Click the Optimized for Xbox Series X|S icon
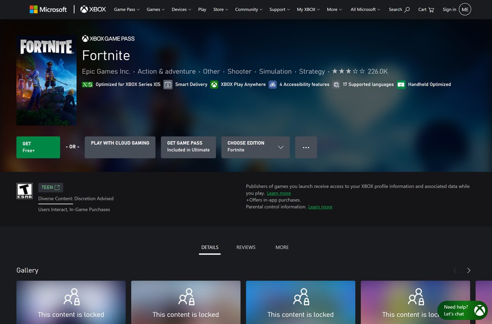Screen dimensions: 492x324 [87, 84]
